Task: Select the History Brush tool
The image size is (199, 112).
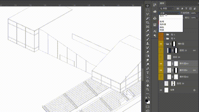Action: [147, 48]
